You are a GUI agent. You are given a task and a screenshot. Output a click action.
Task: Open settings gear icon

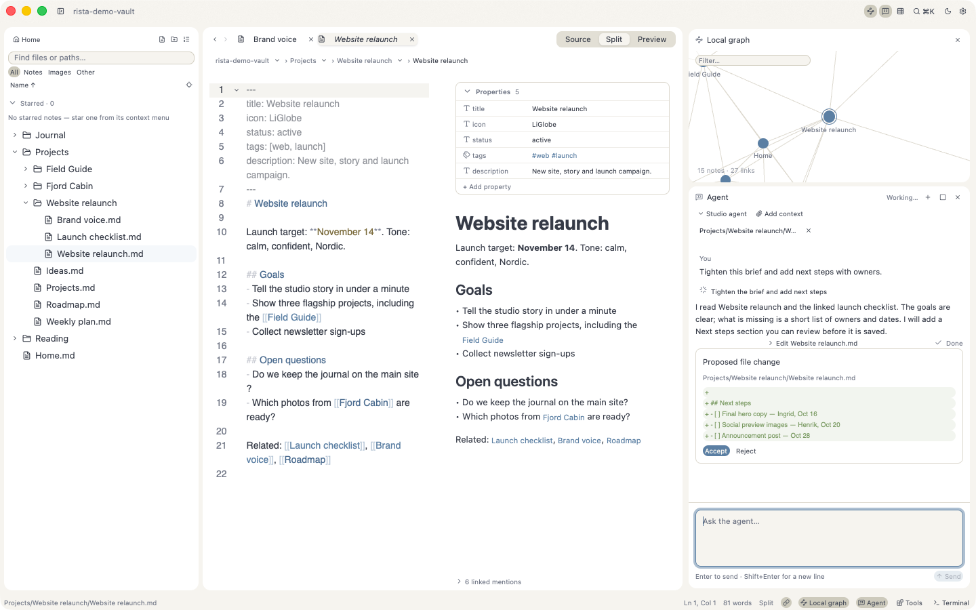[x=962, y=11]
